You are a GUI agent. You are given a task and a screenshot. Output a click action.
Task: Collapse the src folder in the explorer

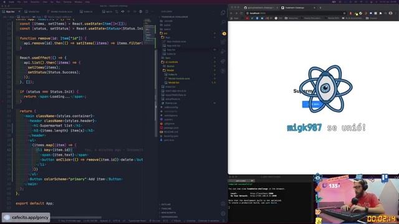click(x=164, y=33)
